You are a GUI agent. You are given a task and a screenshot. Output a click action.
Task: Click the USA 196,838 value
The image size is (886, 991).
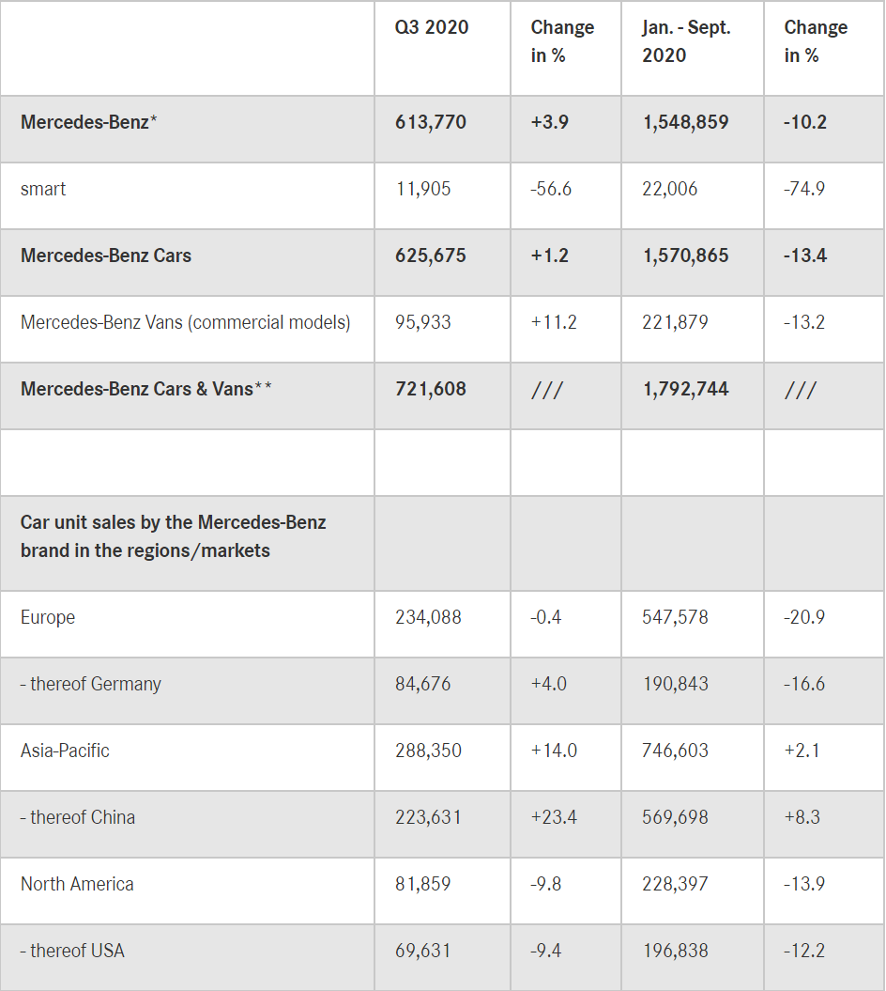676,951
